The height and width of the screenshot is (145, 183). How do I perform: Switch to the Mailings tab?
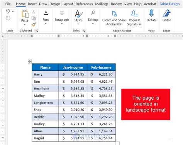click(102, 4)
